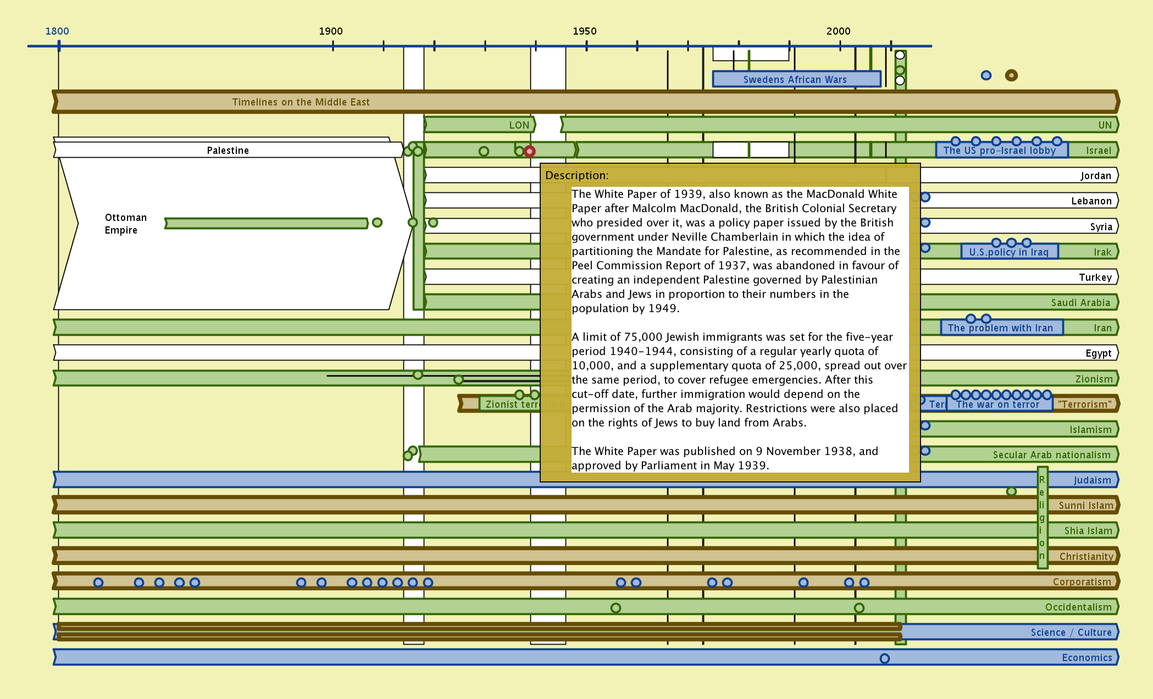Open the U.S.policy in Iraq sub-timeline
Viewport: 1153px width, 699px height.
pos(1008,252)
